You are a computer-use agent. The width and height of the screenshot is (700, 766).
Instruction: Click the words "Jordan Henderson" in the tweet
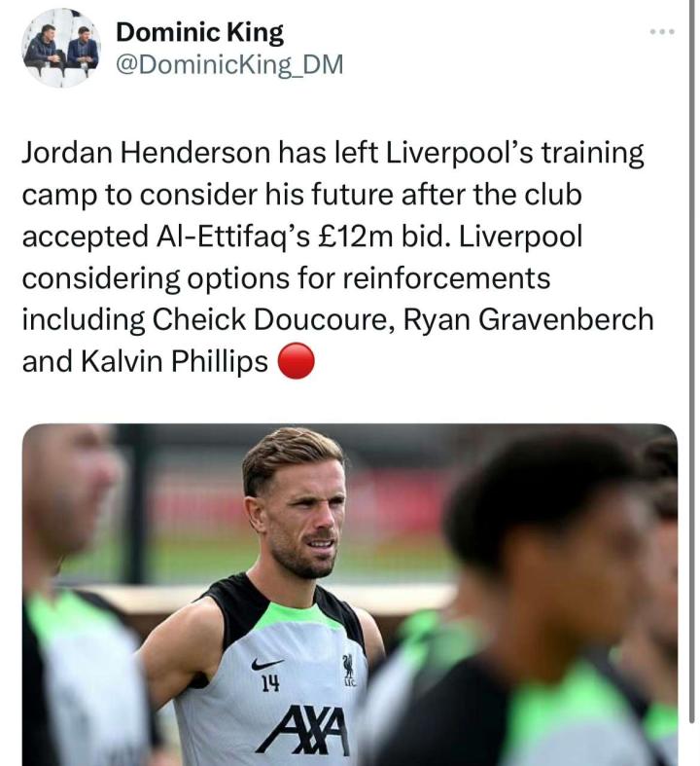tap(146, 153)
